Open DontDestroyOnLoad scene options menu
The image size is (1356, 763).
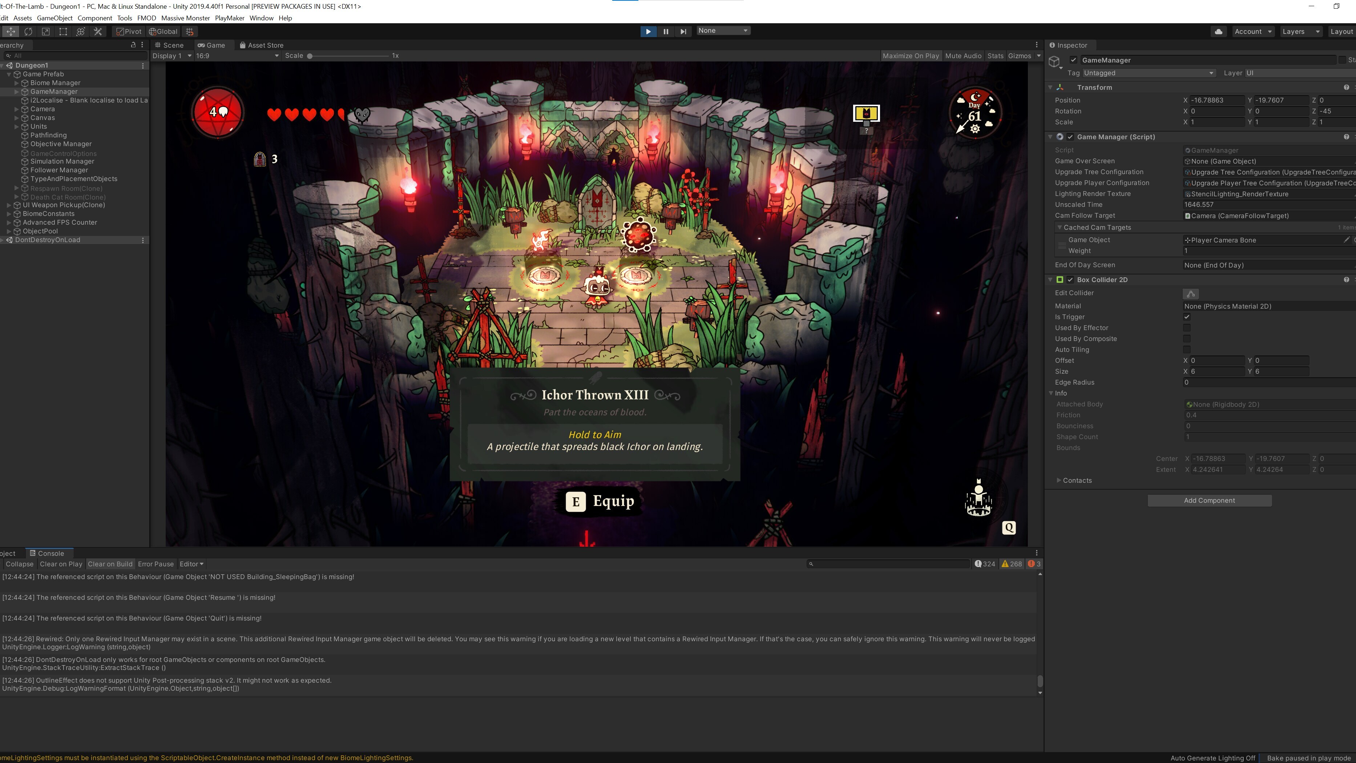click(143, 240)
